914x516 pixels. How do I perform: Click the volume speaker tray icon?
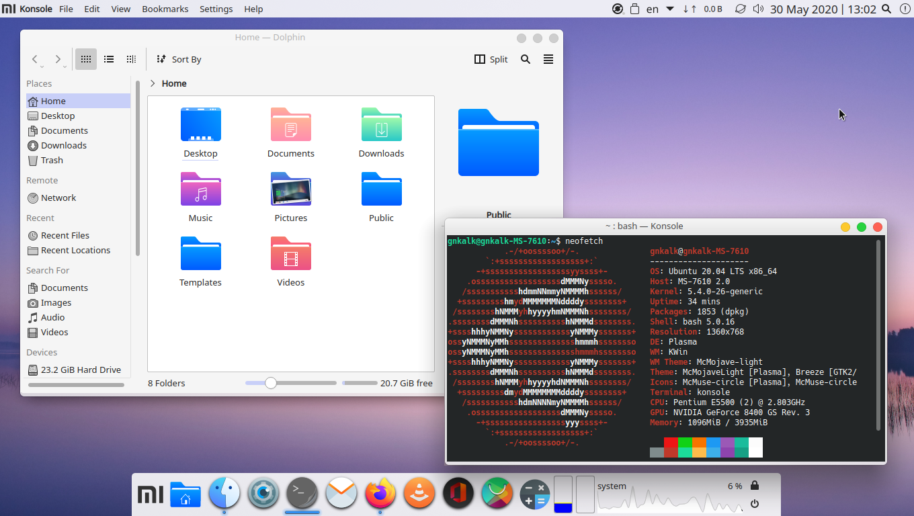click(759, 9)
